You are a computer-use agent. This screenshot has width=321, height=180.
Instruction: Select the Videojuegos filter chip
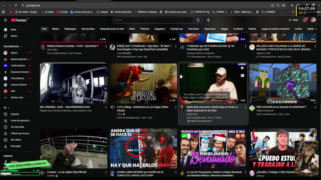[70, 29]
